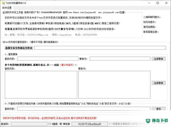Close the Txt文件批量修改 window
This screenshot has width=171, height=127.
pyautogui.click(x=166, y=3)
